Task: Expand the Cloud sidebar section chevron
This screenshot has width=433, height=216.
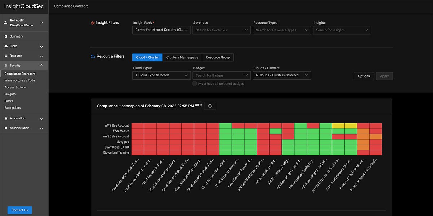Action: pos(41,47)
